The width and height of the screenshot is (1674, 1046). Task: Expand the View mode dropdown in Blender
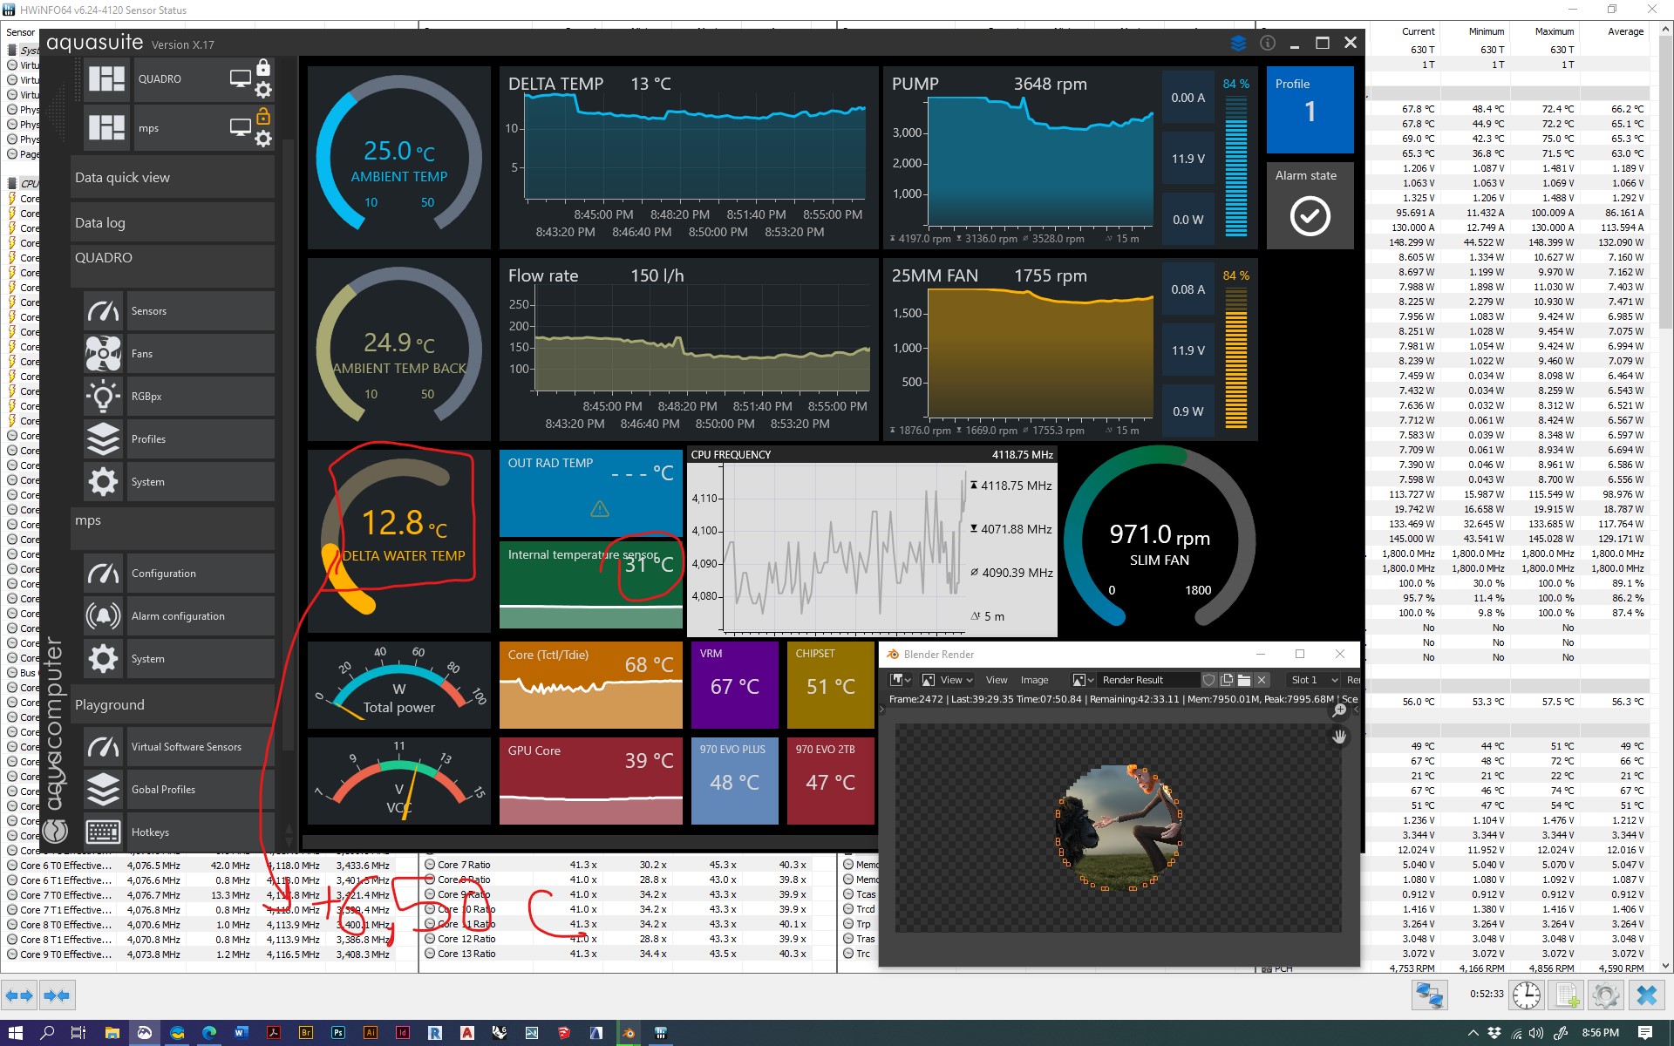pyautogui.click(x=947, y=680)
